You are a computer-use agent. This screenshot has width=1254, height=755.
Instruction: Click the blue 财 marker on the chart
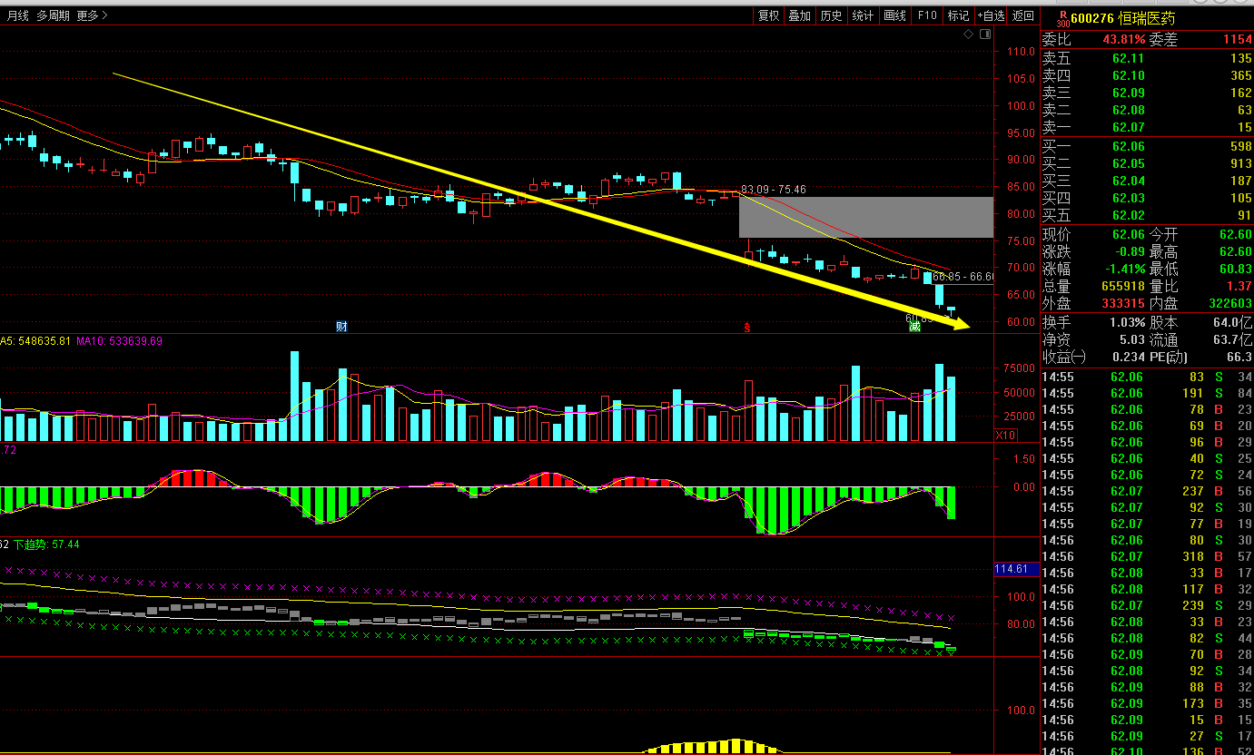click(341, 327)
